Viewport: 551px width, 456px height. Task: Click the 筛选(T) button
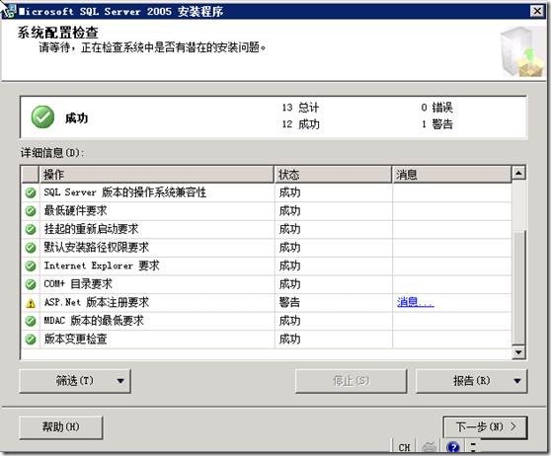[75, 381]
